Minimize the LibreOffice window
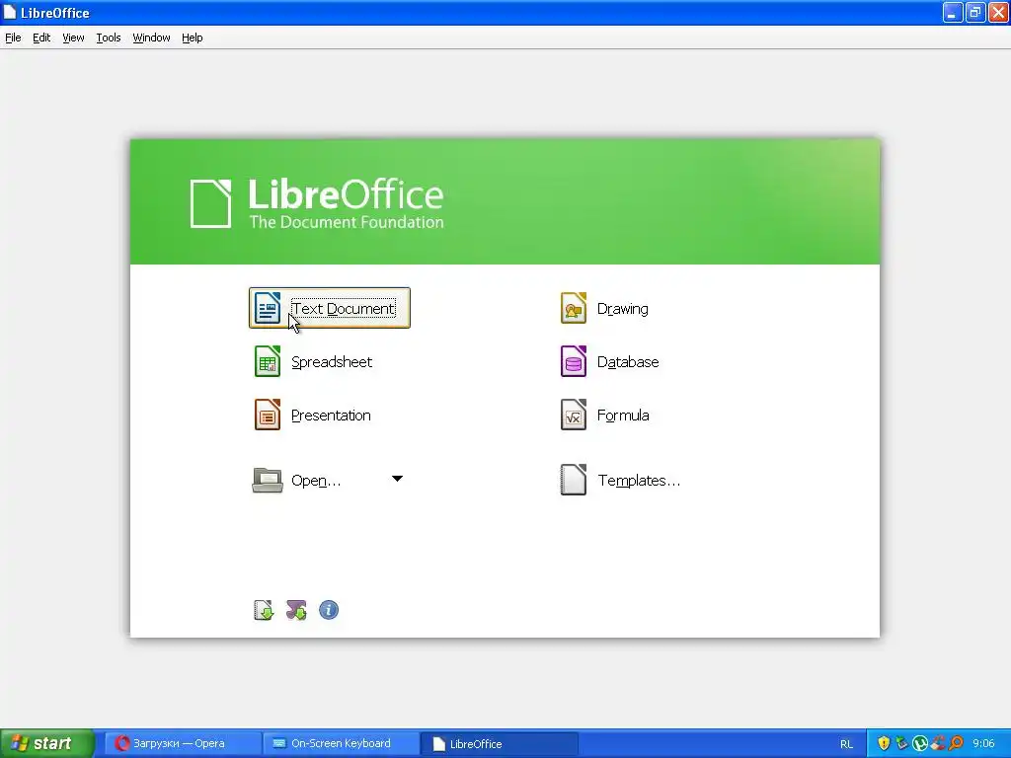Image resolution: width=1011 pixels, height=758 pixels. click(953, 12)
